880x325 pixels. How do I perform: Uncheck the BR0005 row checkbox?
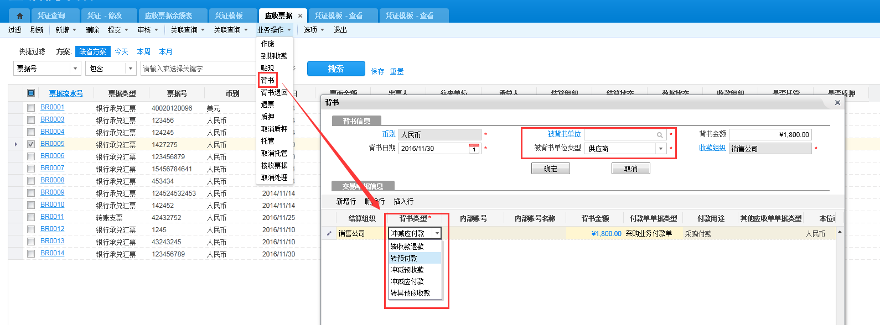pyautogui.click(x=31, y=144)
